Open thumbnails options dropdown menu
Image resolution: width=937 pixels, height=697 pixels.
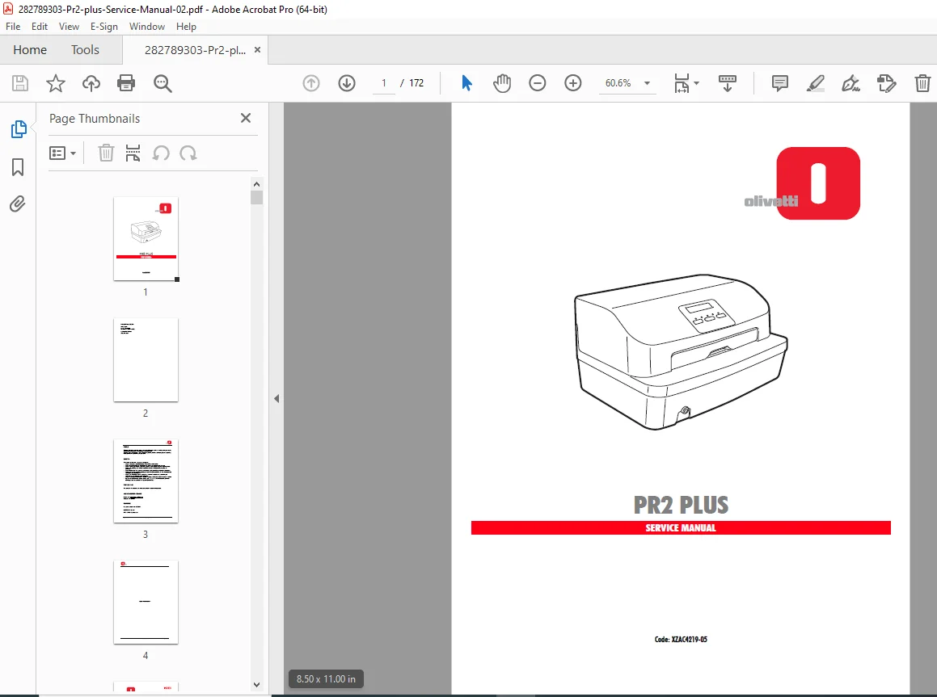[x=63, y=153]
